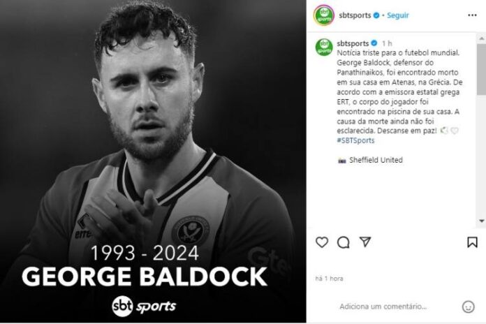Open comments via the speech bubble icon
486x324 pixels.
pos(343,242)
